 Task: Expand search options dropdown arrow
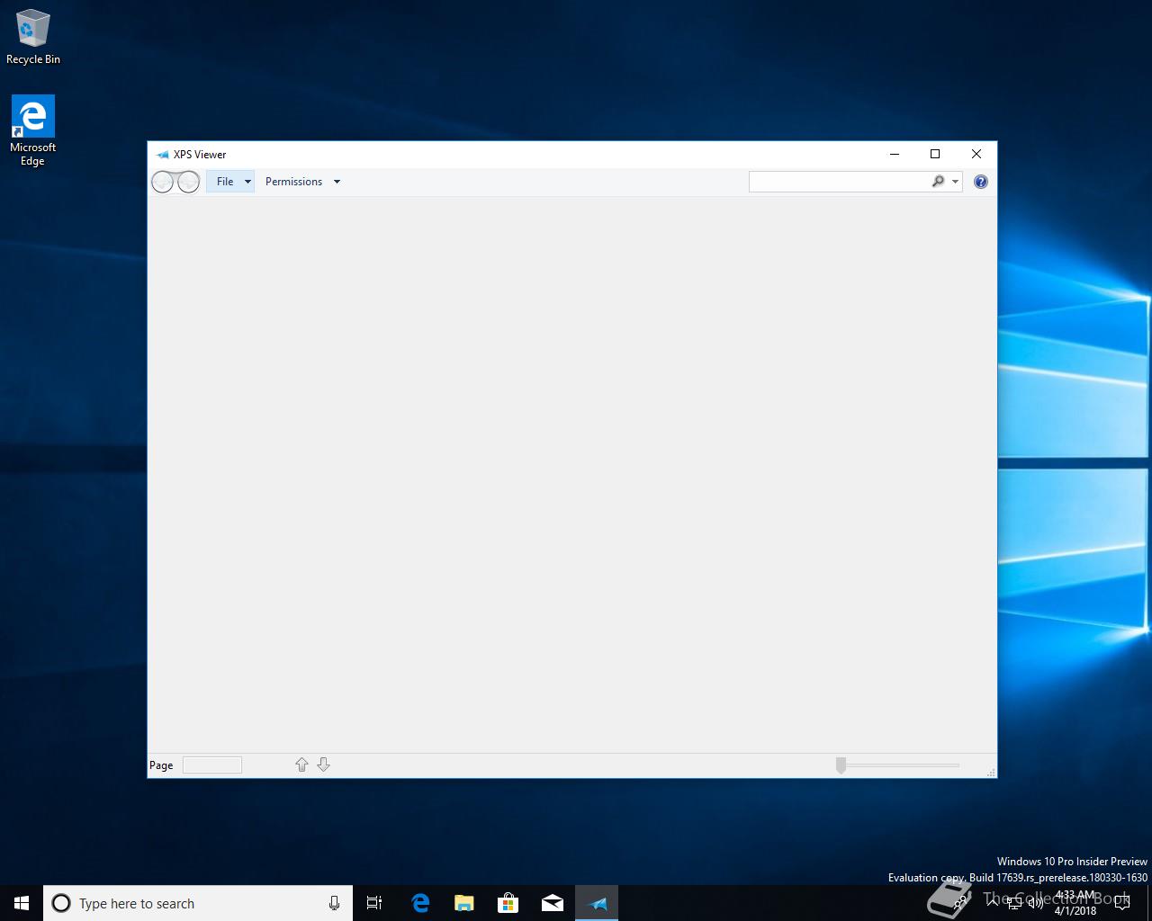tap(955, 182)
